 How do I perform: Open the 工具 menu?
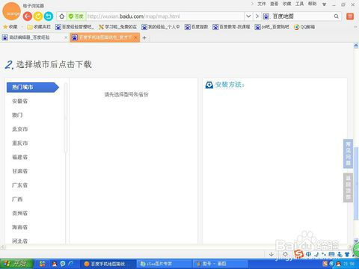point(299,4)
